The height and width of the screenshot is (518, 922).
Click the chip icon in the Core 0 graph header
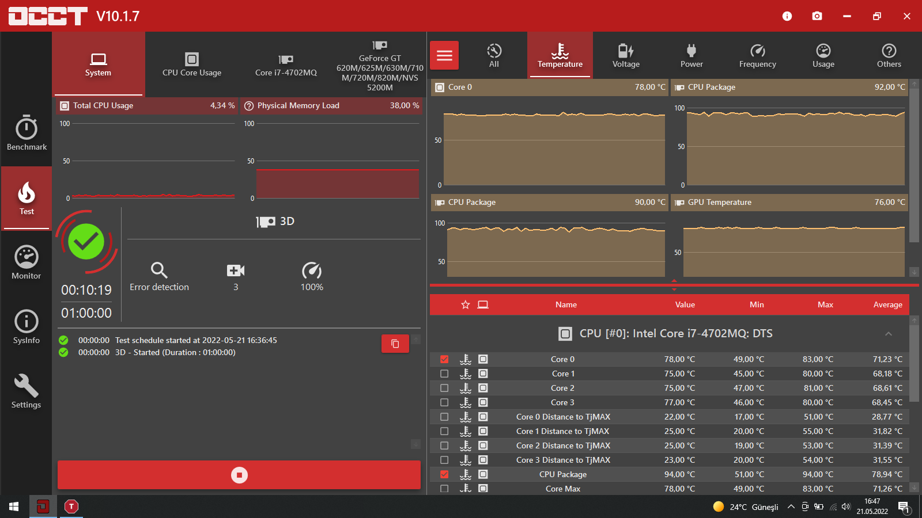440,87
